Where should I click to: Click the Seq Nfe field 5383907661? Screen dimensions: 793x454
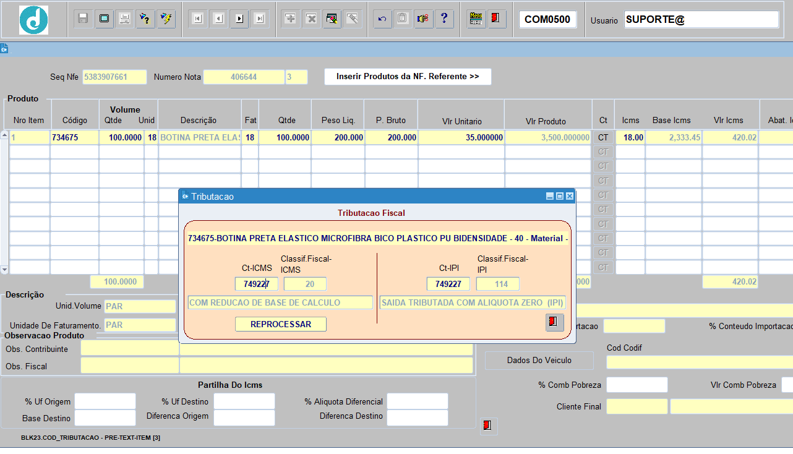click(114, 77)
